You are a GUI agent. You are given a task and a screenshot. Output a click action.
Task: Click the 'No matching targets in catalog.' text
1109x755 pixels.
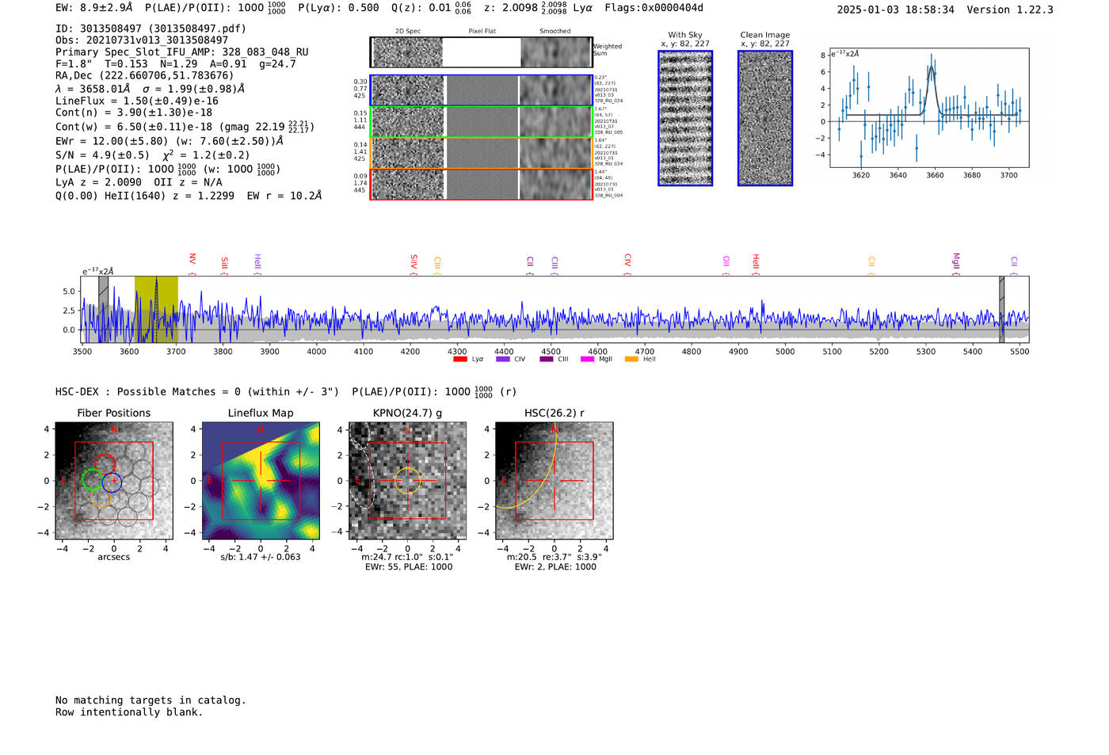click(x=151, y=700)
